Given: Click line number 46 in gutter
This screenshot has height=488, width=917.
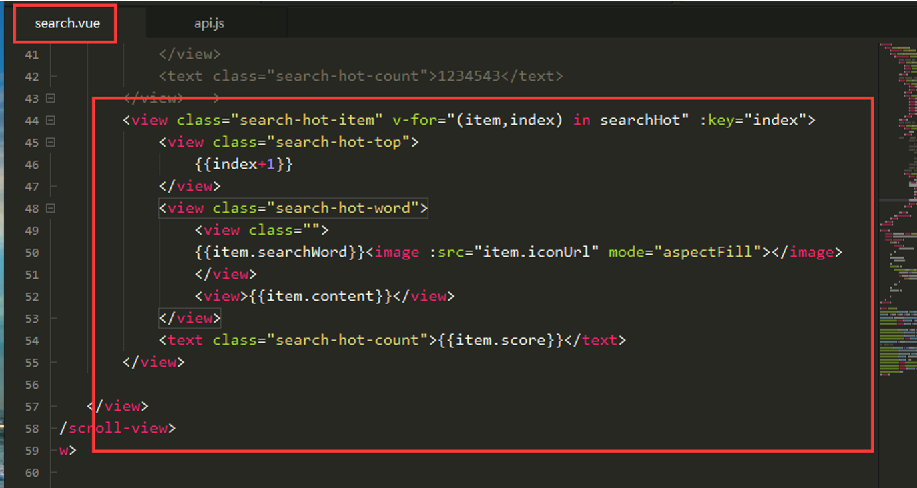Looking at the screenshot, I should point(31,164).
